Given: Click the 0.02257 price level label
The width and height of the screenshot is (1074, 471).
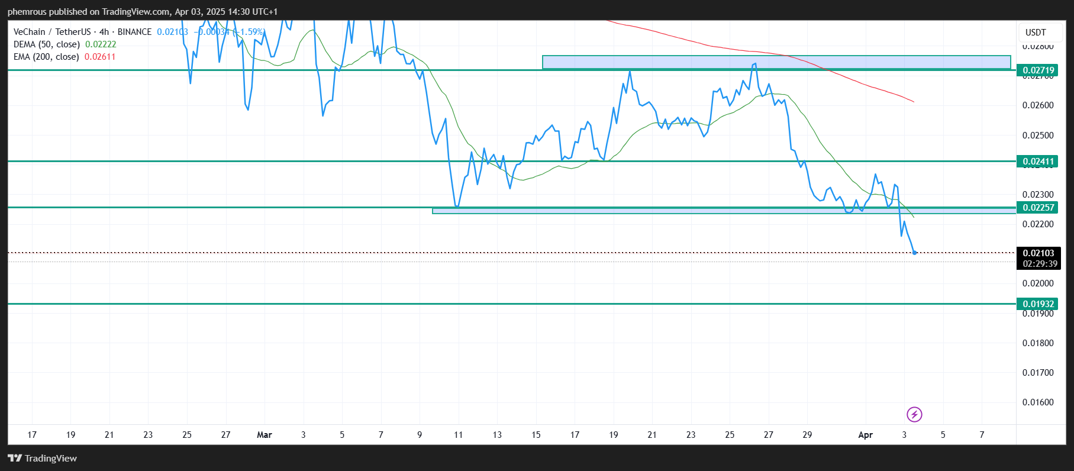Looking at the screenshot, I should click(1038, 208).
